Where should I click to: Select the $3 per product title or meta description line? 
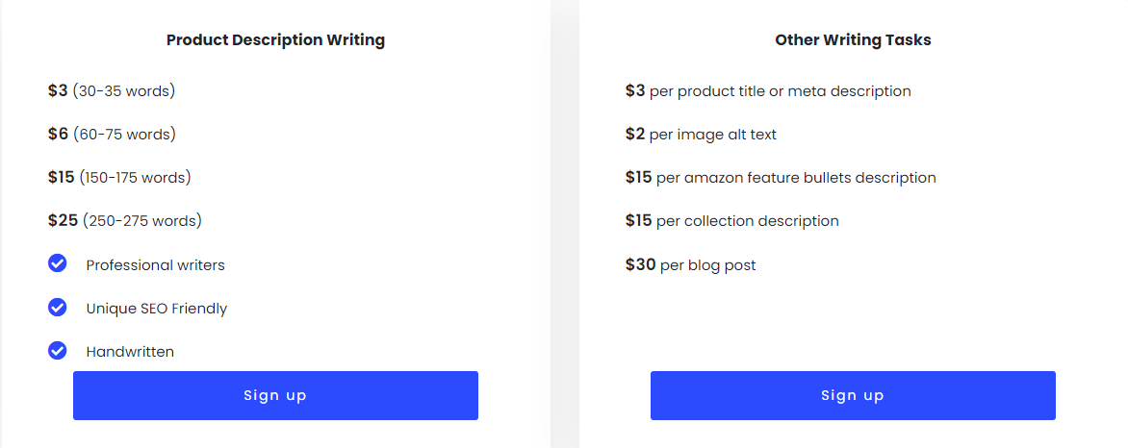768,91
